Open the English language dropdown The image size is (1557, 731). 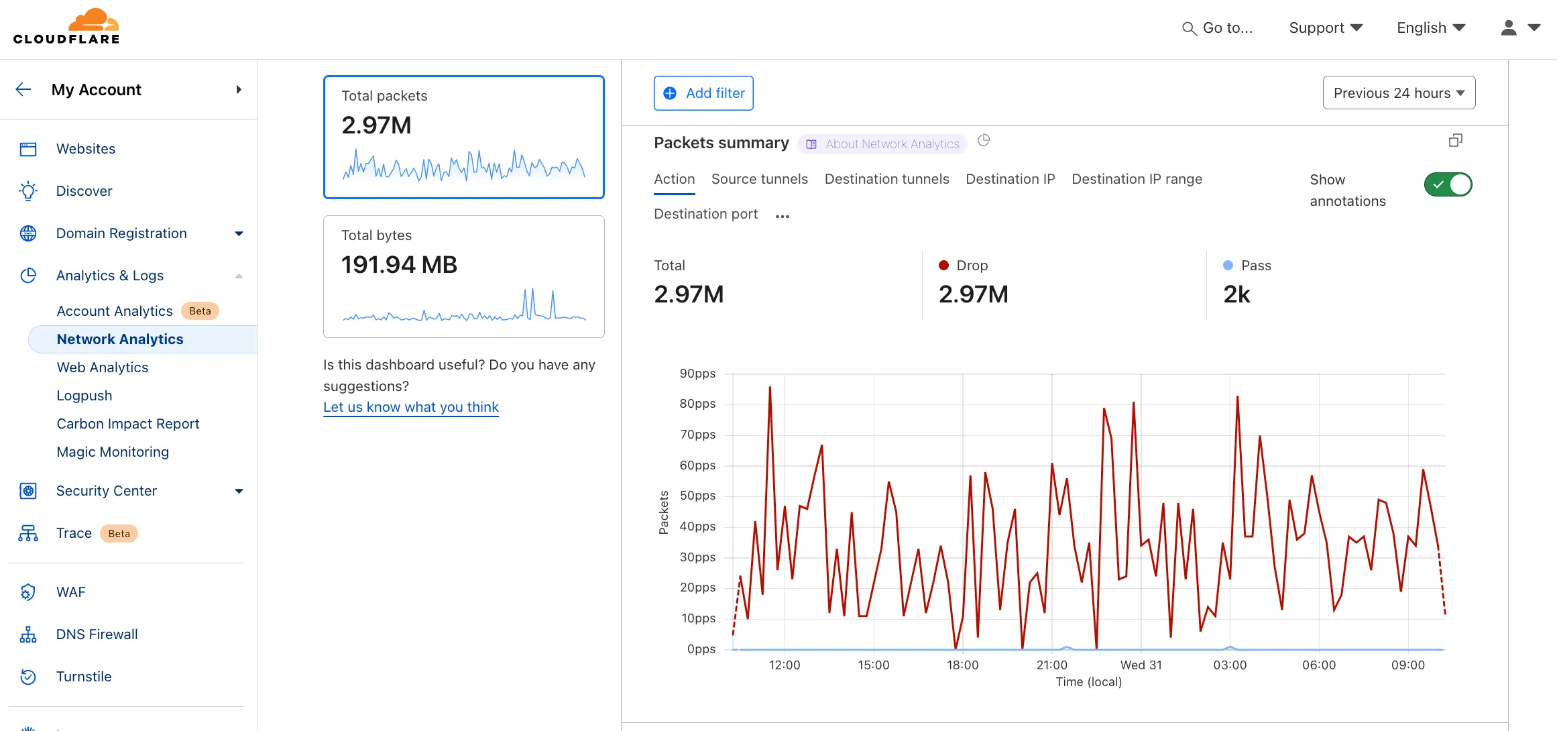tap(1430, 27)
